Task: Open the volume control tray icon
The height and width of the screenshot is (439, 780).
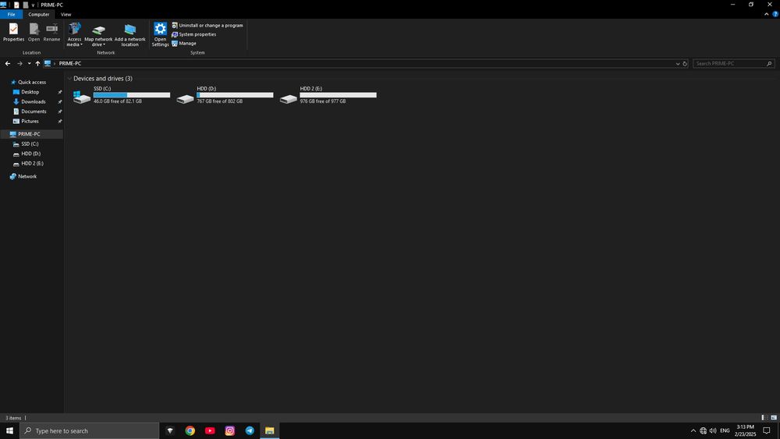Action: 713,430
